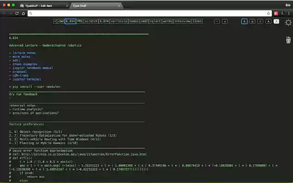Close the TypeStuff - Edit Item tab
Image resolution: width=293 pixels, height=183 pixels.
67,6
